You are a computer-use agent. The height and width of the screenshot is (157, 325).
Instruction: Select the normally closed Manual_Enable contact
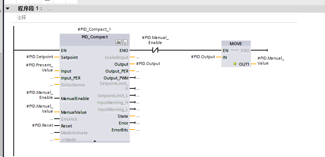click(x=155, y=50)
